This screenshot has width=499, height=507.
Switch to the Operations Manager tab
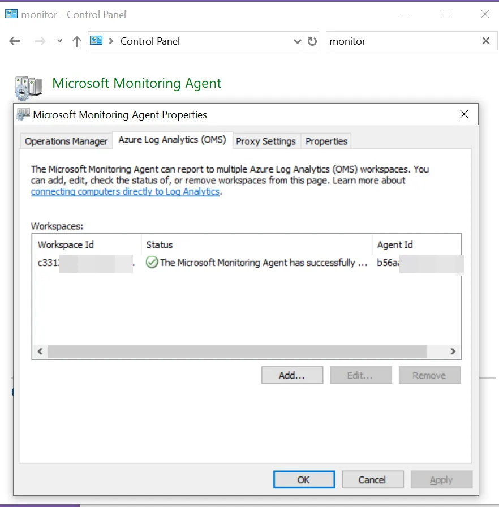click(66, 141)
